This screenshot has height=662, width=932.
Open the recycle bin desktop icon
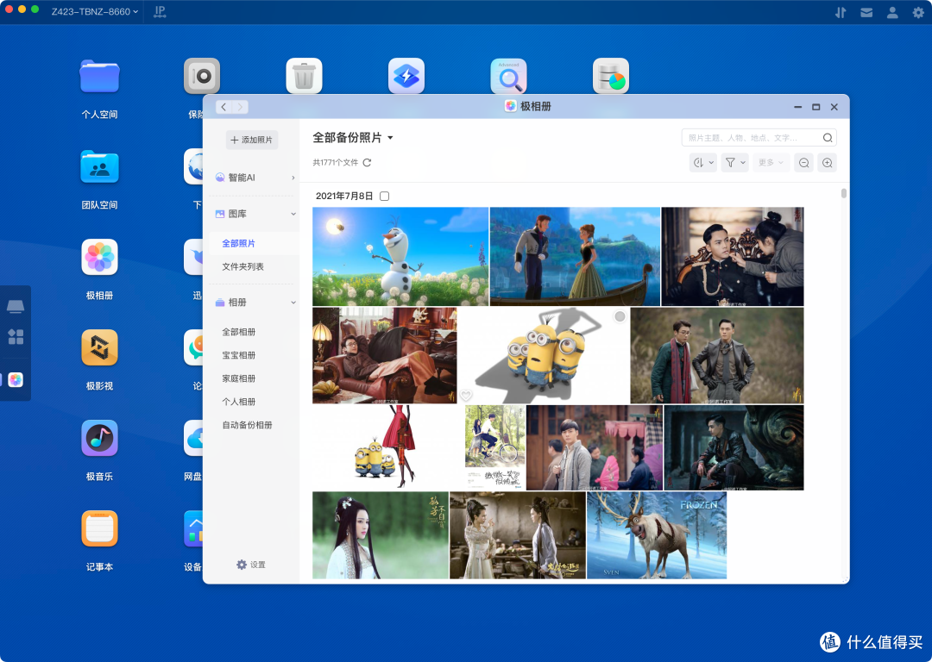(304, 76)
